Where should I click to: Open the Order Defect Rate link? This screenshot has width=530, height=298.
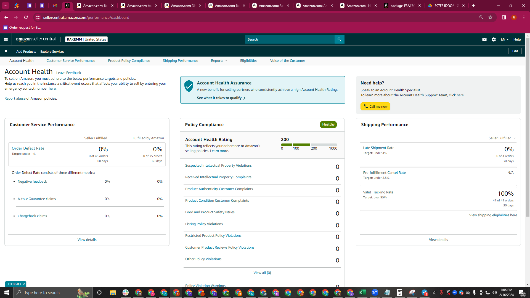pyautogui.click(x=28, y=148)
